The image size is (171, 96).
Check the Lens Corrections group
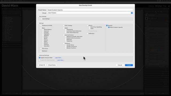[64, 35]
